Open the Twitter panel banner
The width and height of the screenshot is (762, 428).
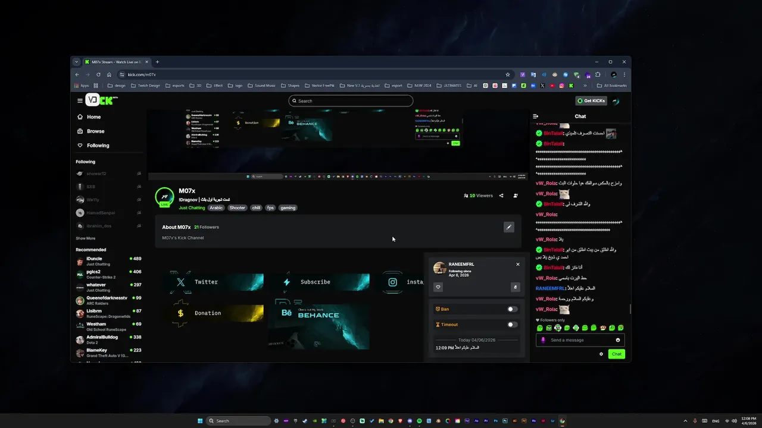[213, 282]
